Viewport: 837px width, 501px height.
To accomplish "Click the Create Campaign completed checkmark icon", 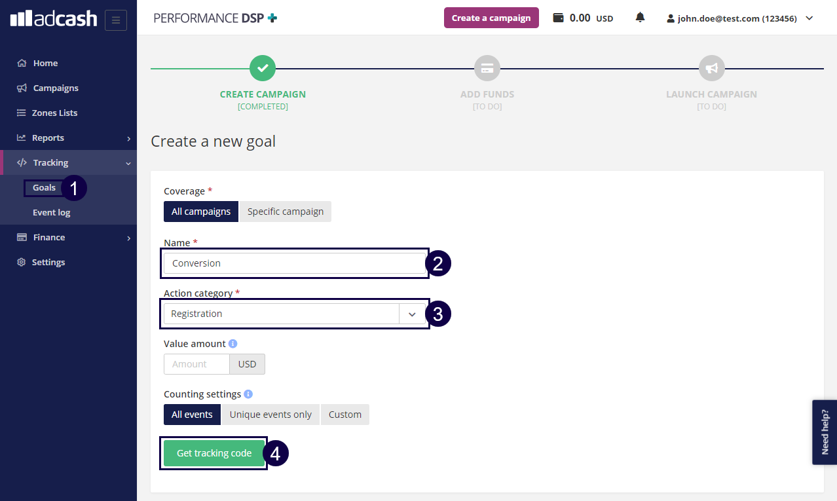I will [x=263, y=68].
